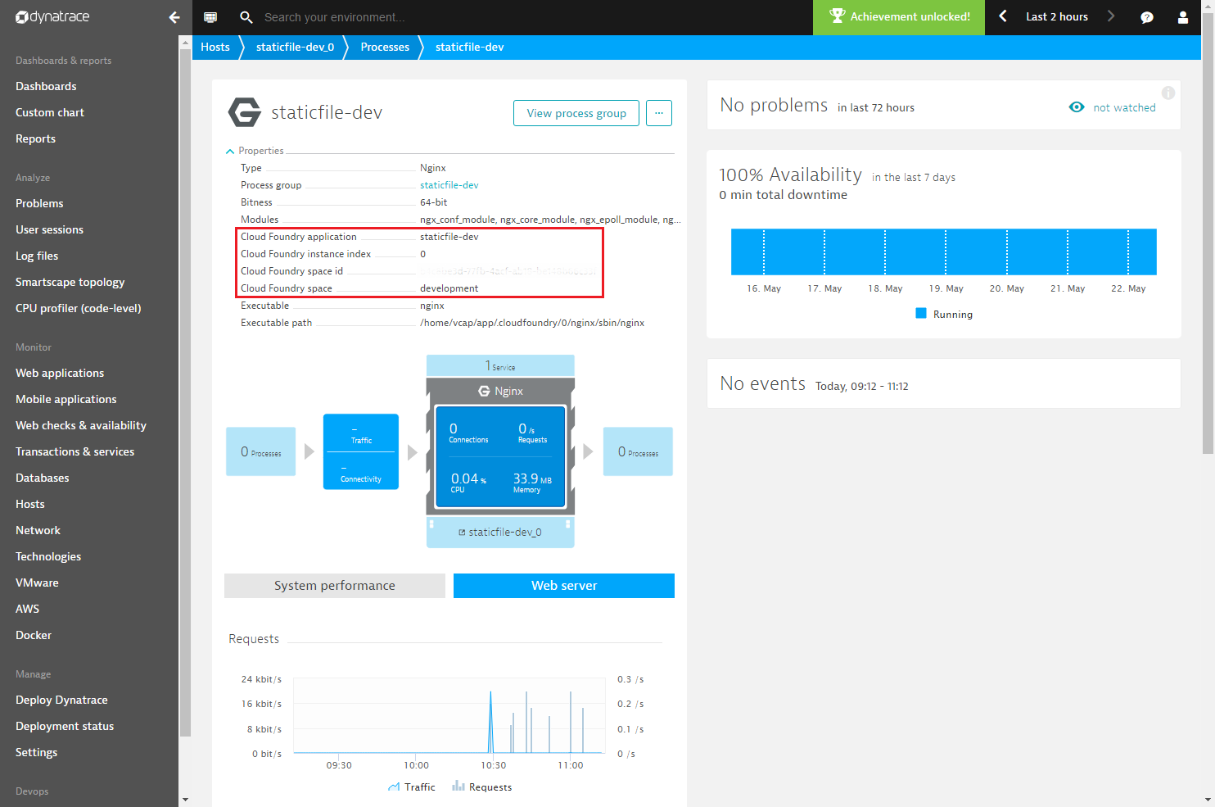Open Reports in sidebar
Screen dimensions: 1215x807
[x=36, y=138]
